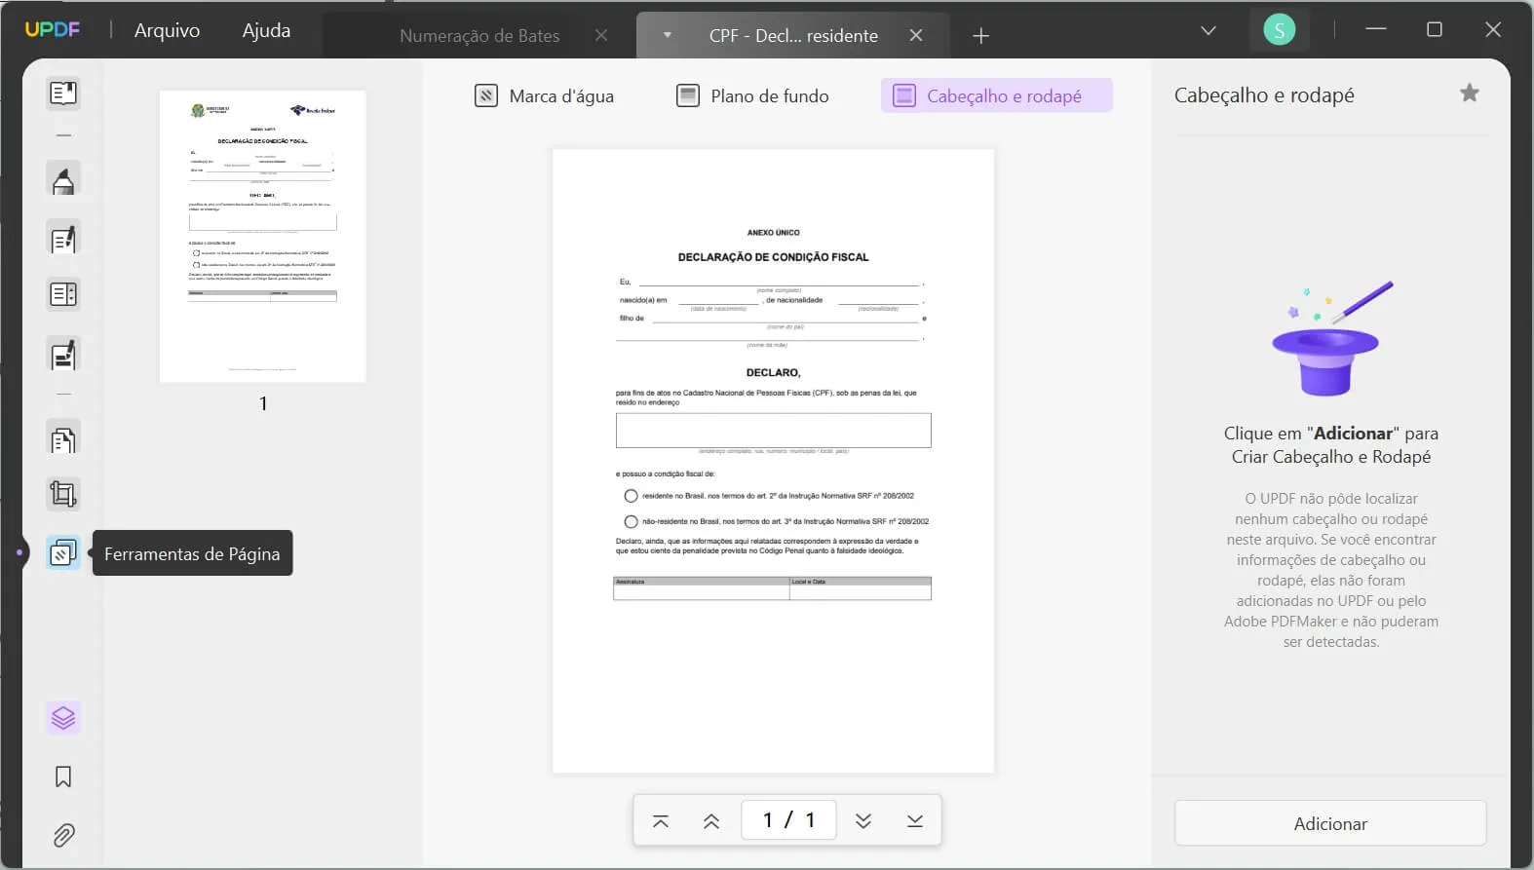Select page 1 thumbnail

click(262, 237)
